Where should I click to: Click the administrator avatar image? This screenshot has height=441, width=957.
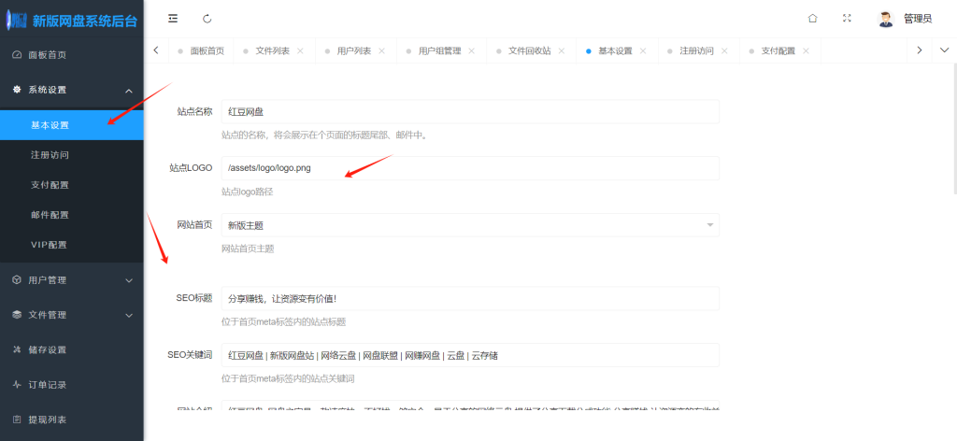pos(886,19)
